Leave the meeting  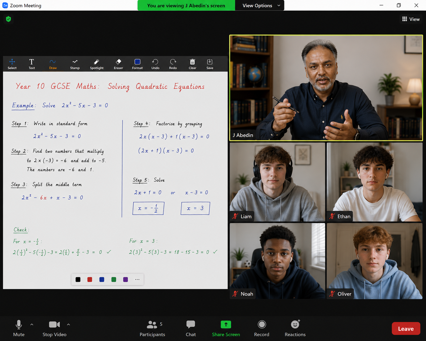click(406, 329)
